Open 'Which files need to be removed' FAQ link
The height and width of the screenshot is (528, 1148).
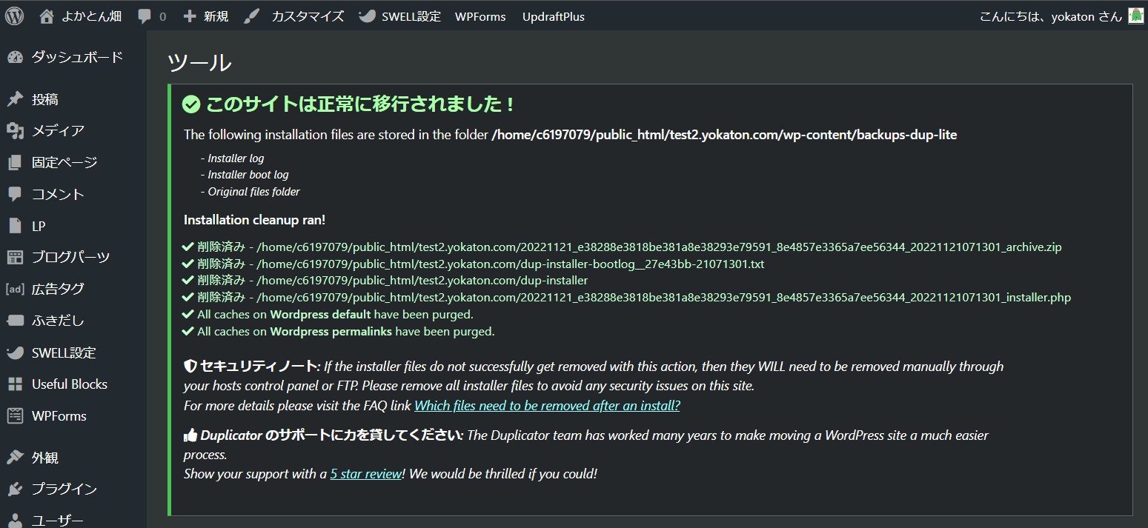point(546,406)
